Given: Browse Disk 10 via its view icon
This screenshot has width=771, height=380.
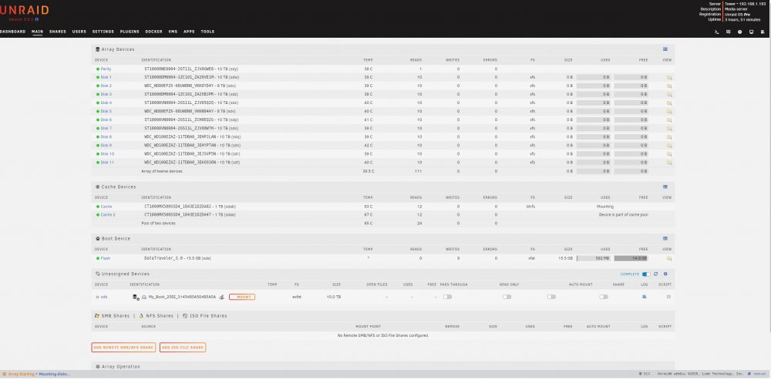Looking at the screenshot, I should coord(668,154).
